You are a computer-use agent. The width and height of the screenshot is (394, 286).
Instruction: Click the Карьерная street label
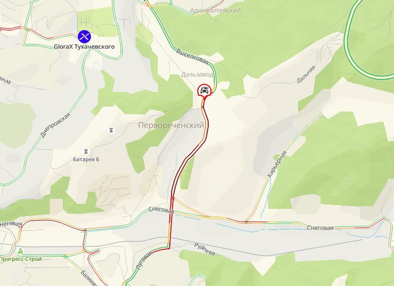(277, 164)
